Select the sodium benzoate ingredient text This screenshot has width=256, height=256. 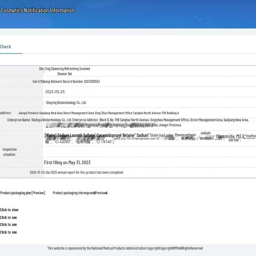click(205, 135)
